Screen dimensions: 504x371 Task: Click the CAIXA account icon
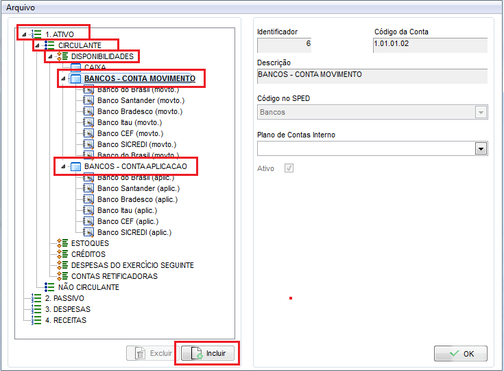click(75, 67)
